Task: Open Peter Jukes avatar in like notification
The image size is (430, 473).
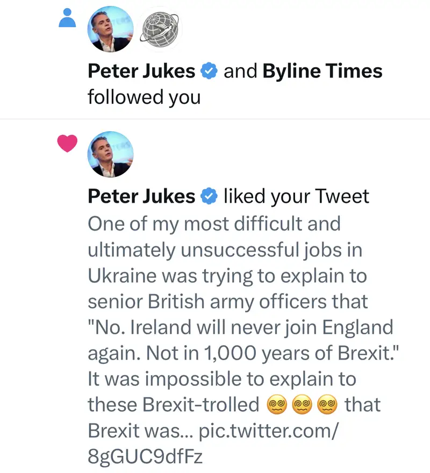Action: [x=110, y=155]
